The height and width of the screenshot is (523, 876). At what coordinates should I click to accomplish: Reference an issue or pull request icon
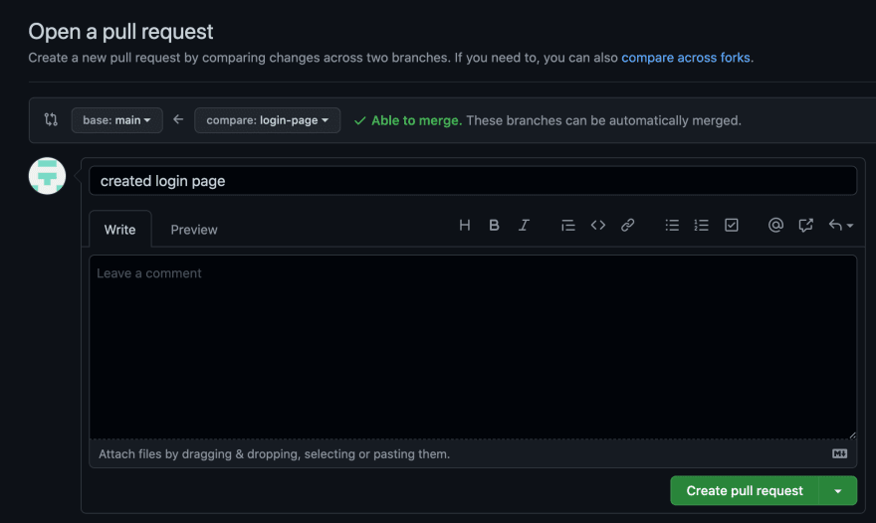(805, 225)
